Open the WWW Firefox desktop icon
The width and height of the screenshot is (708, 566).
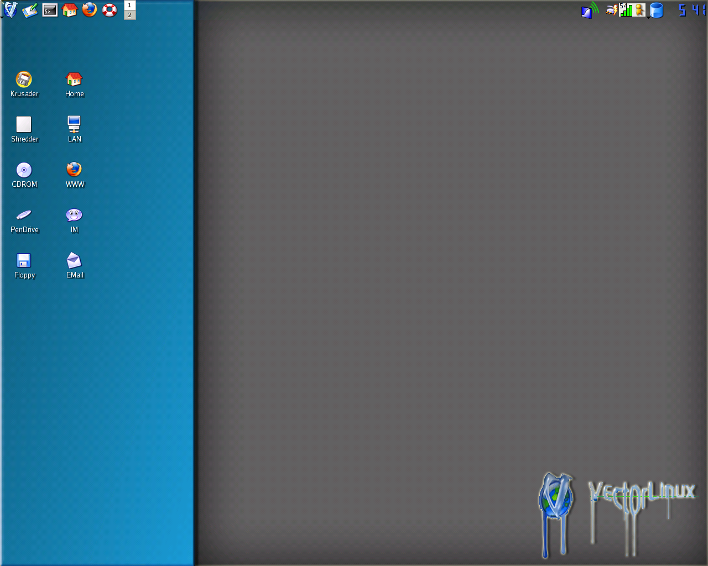pyautogui.click(x=74, y=175)
